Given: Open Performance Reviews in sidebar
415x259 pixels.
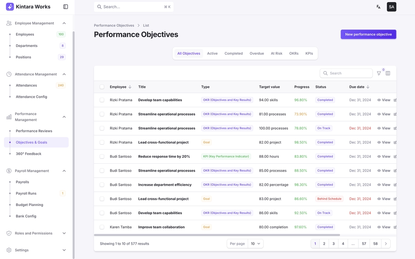Looking at the screenshot, I should pyautogui.click(x=34, y=131).
